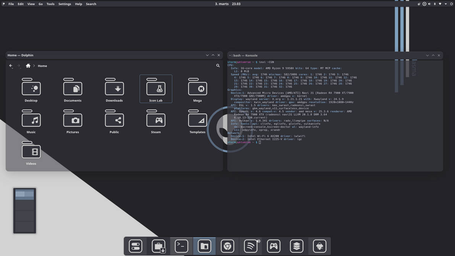This screenshot has width=455, height=256.
Task: Go back in Dolphin navigation
Action: 11,66
